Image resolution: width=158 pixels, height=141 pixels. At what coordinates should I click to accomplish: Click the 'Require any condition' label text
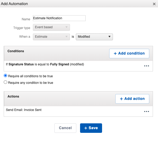coord(30,83)
